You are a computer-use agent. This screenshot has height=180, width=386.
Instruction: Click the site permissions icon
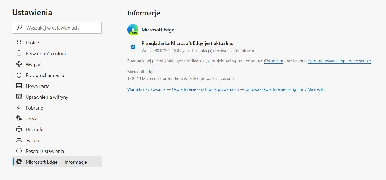pos(19,97)
